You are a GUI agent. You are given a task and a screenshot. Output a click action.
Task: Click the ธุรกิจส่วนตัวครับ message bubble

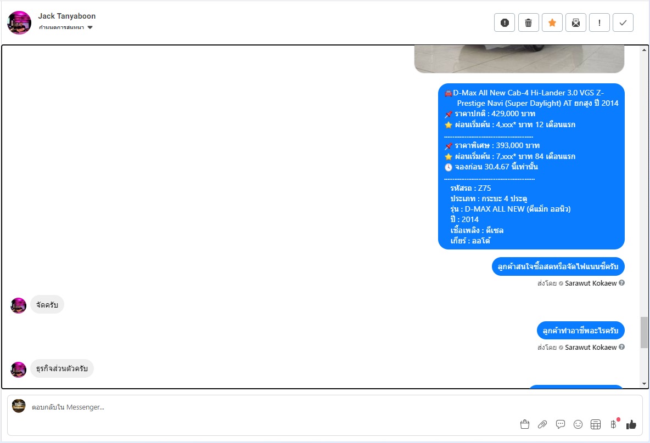coord(62,368)
